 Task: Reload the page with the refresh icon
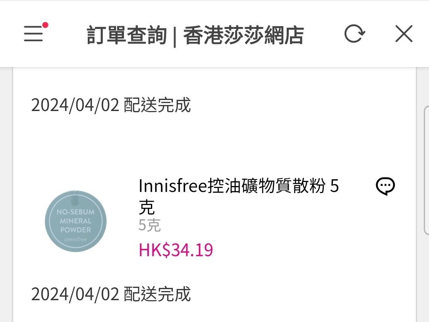click(354, 34)
